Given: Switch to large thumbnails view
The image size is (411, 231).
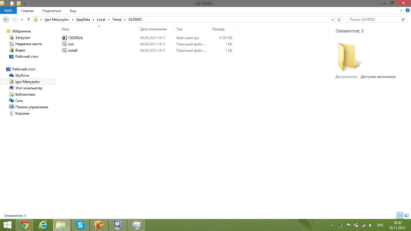Looking at the screenshot, I should click(x=406, y=215).
